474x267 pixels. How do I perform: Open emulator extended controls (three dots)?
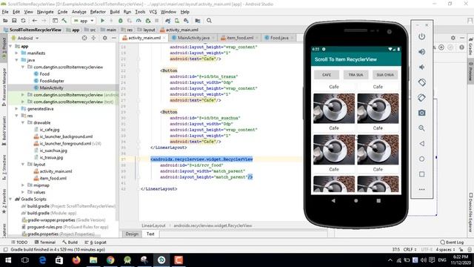click(421, 190)
